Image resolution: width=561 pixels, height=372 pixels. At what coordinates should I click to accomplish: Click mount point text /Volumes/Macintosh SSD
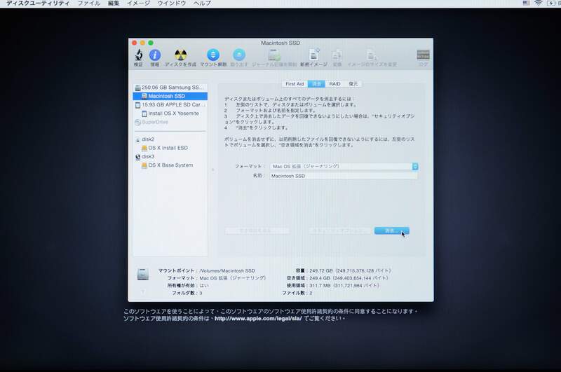point(227,271)
